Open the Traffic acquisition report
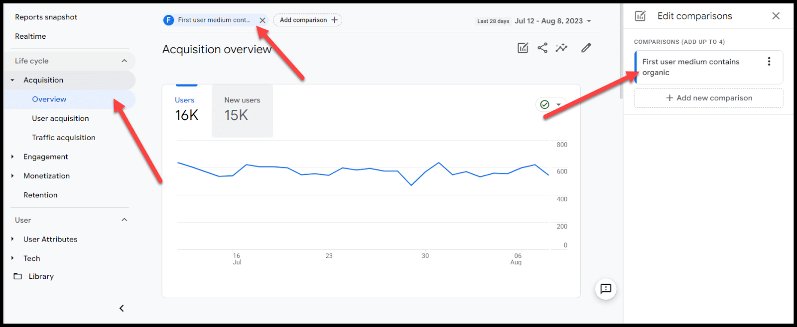The image size is (797, 327). [x=64, y=138]
